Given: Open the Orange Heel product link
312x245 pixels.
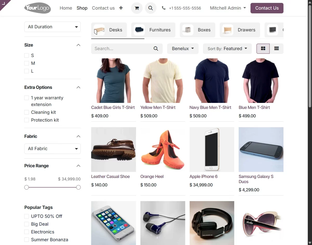Looking at the screenshot, I should (x=152, y=176).
